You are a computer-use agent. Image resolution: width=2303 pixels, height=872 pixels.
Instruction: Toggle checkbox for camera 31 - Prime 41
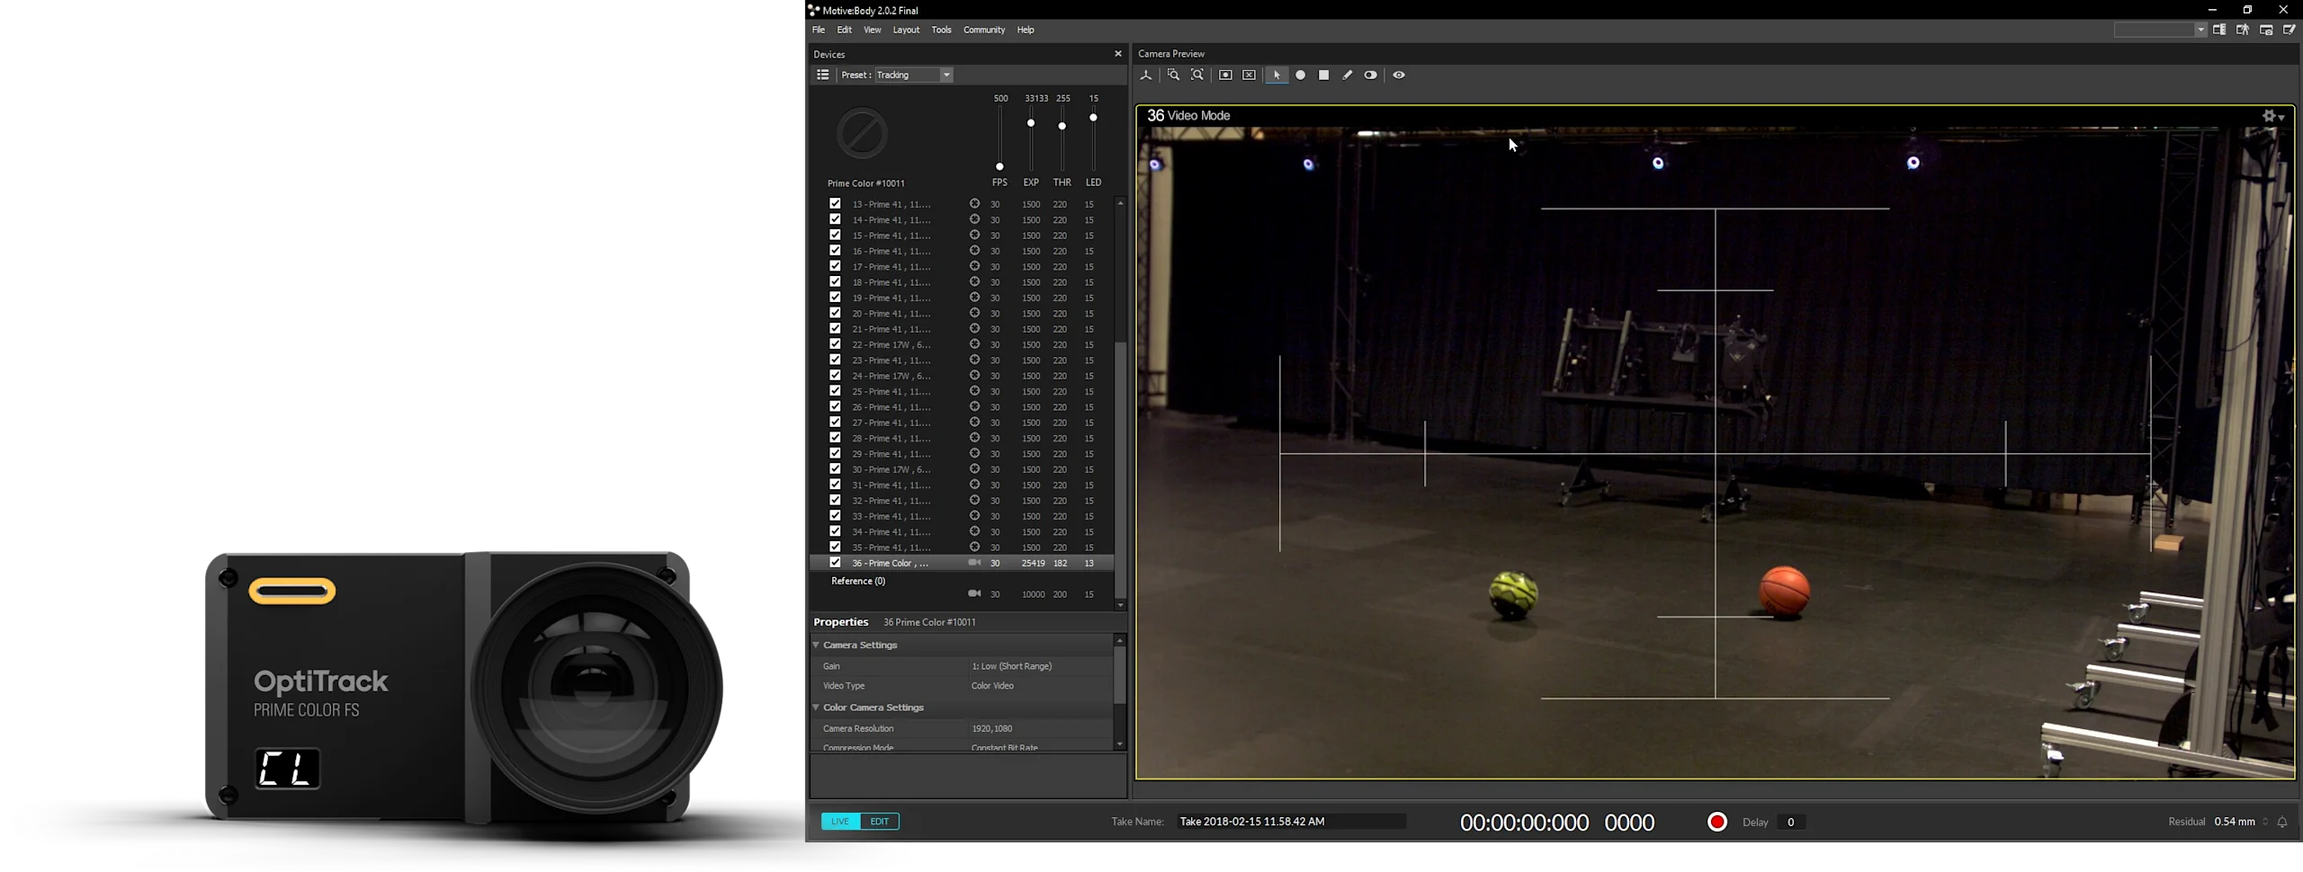tap(835, 485)
